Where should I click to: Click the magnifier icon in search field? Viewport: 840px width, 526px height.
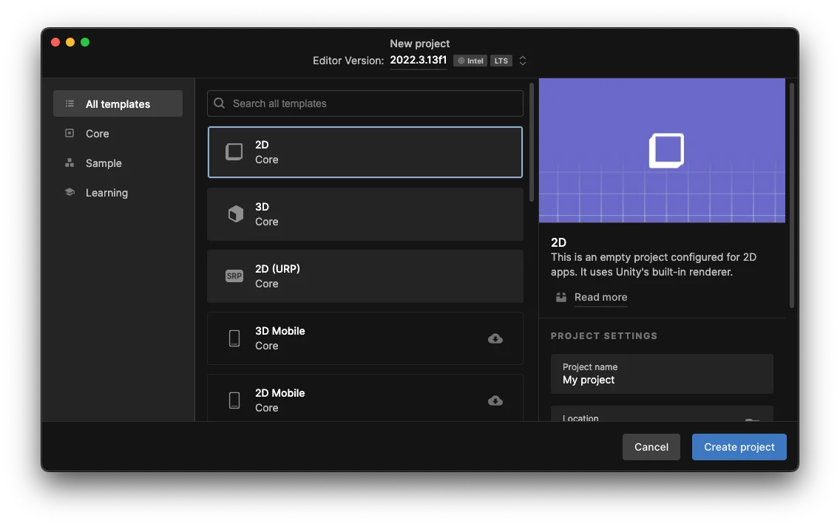tap(220, 103)
